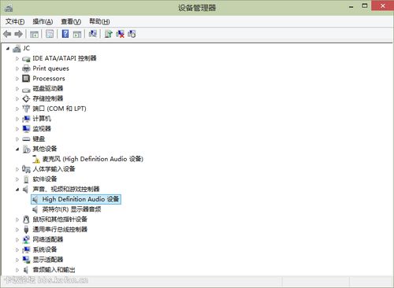Minimize the 设备管理器 window
Image resolution: width=394 pixels, height=288 pixels.
351,6
